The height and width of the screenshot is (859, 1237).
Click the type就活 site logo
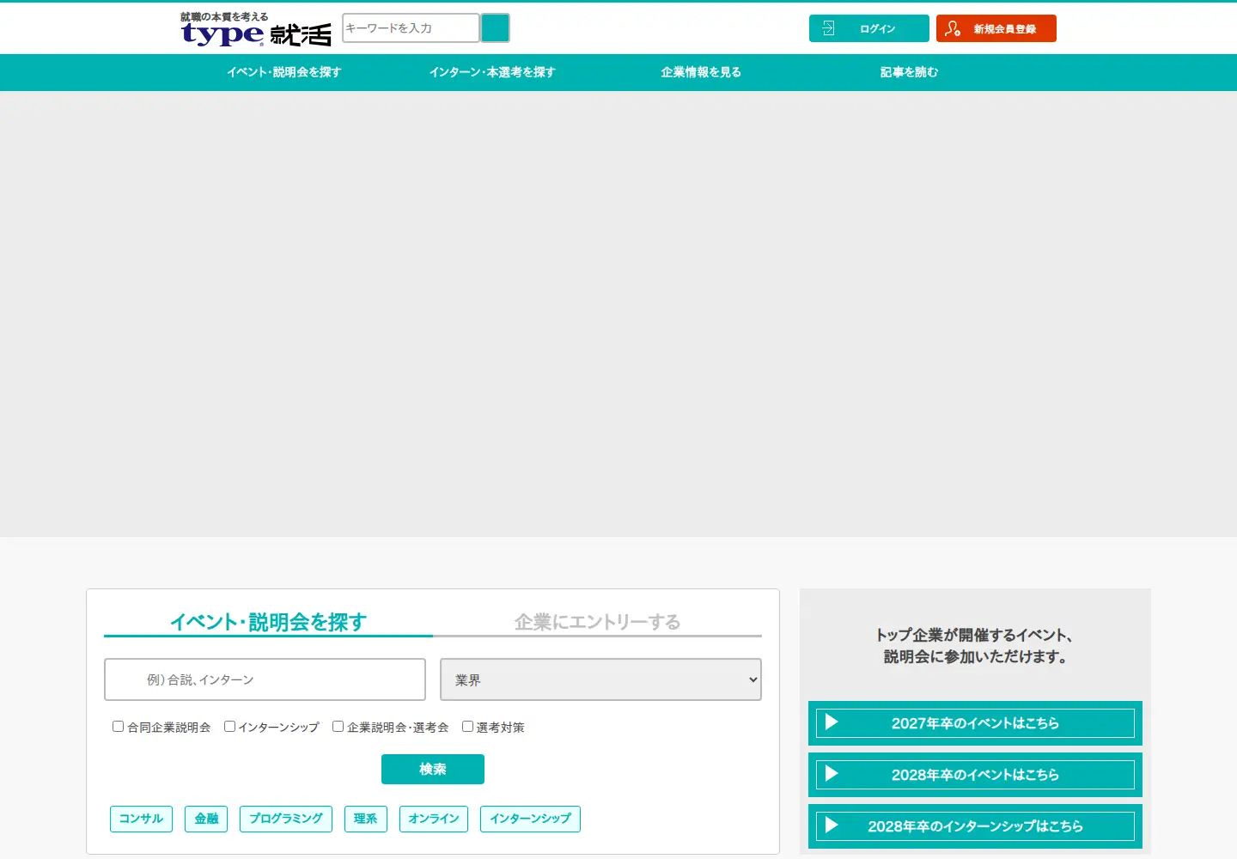tap(255, 29)
